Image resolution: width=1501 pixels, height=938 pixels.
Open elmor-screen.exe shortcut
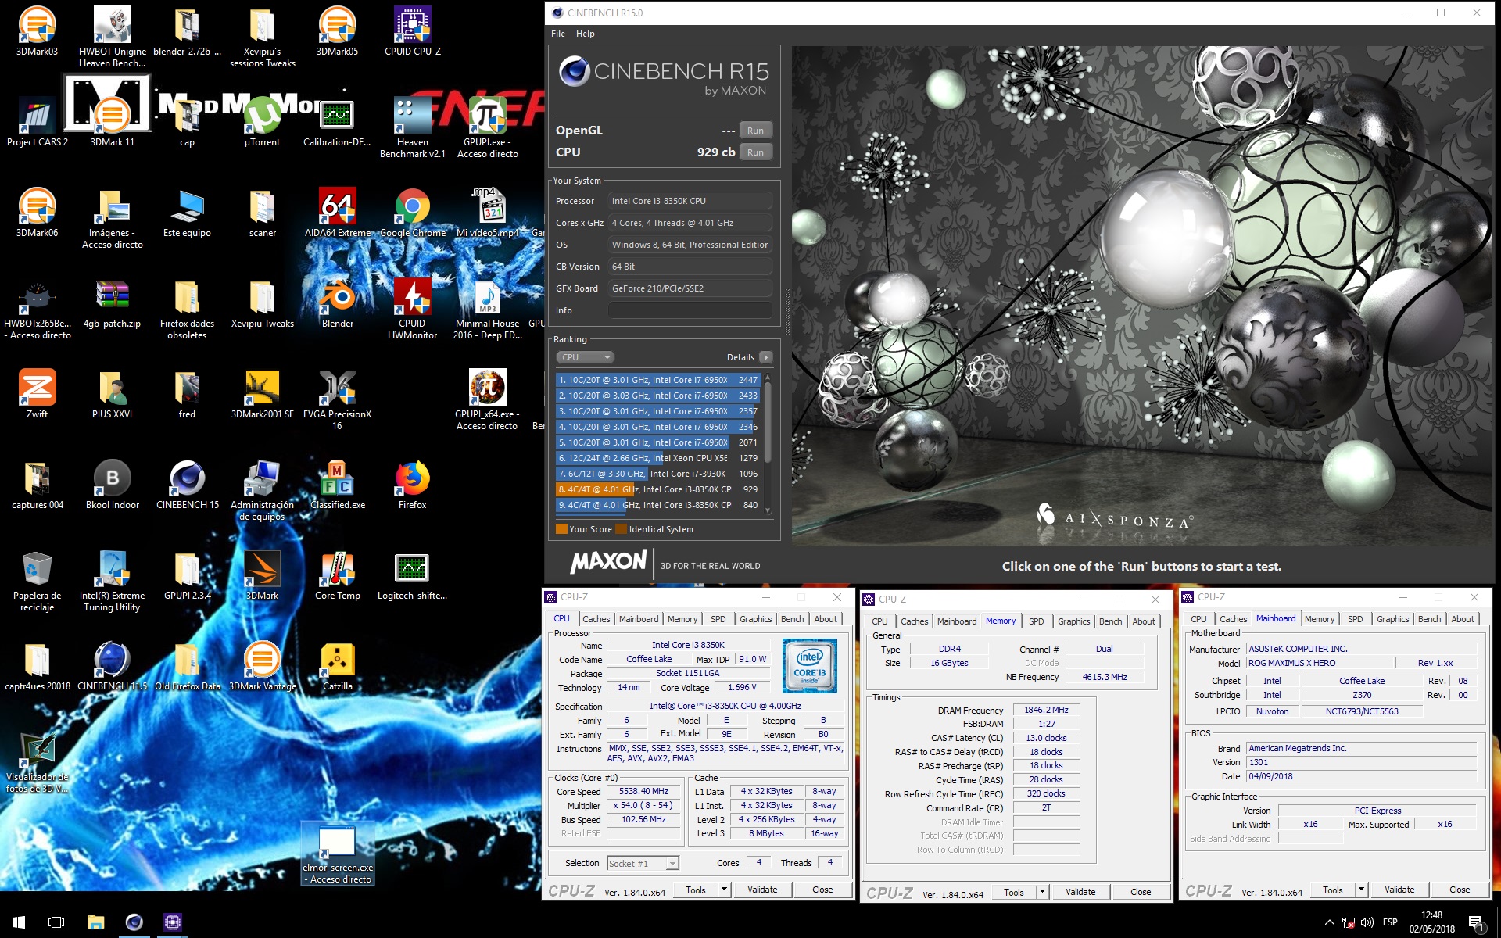(x=337, y=853)
